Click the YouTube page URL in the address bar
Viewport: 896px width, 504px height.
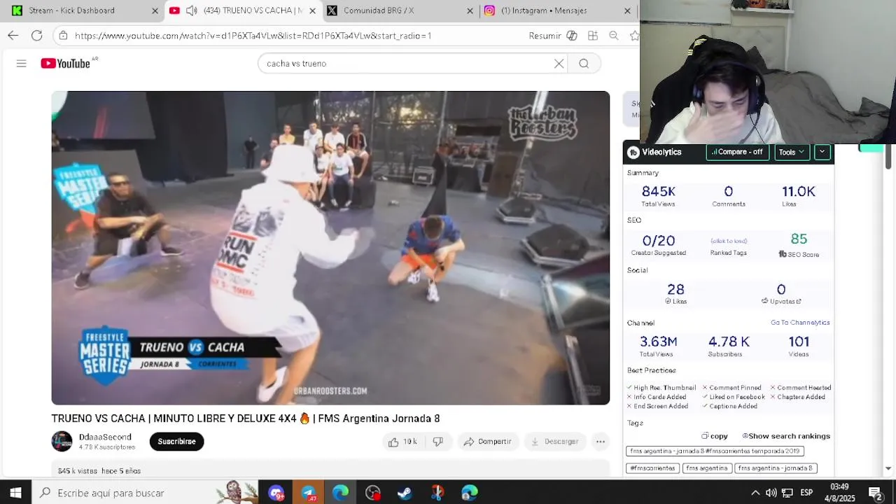[253, 36]
